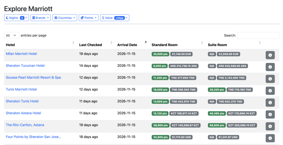Screen dimensions: 283x145
Task: Click the KZT 265,086.10 KZT price badge
Action: (242, 125)
